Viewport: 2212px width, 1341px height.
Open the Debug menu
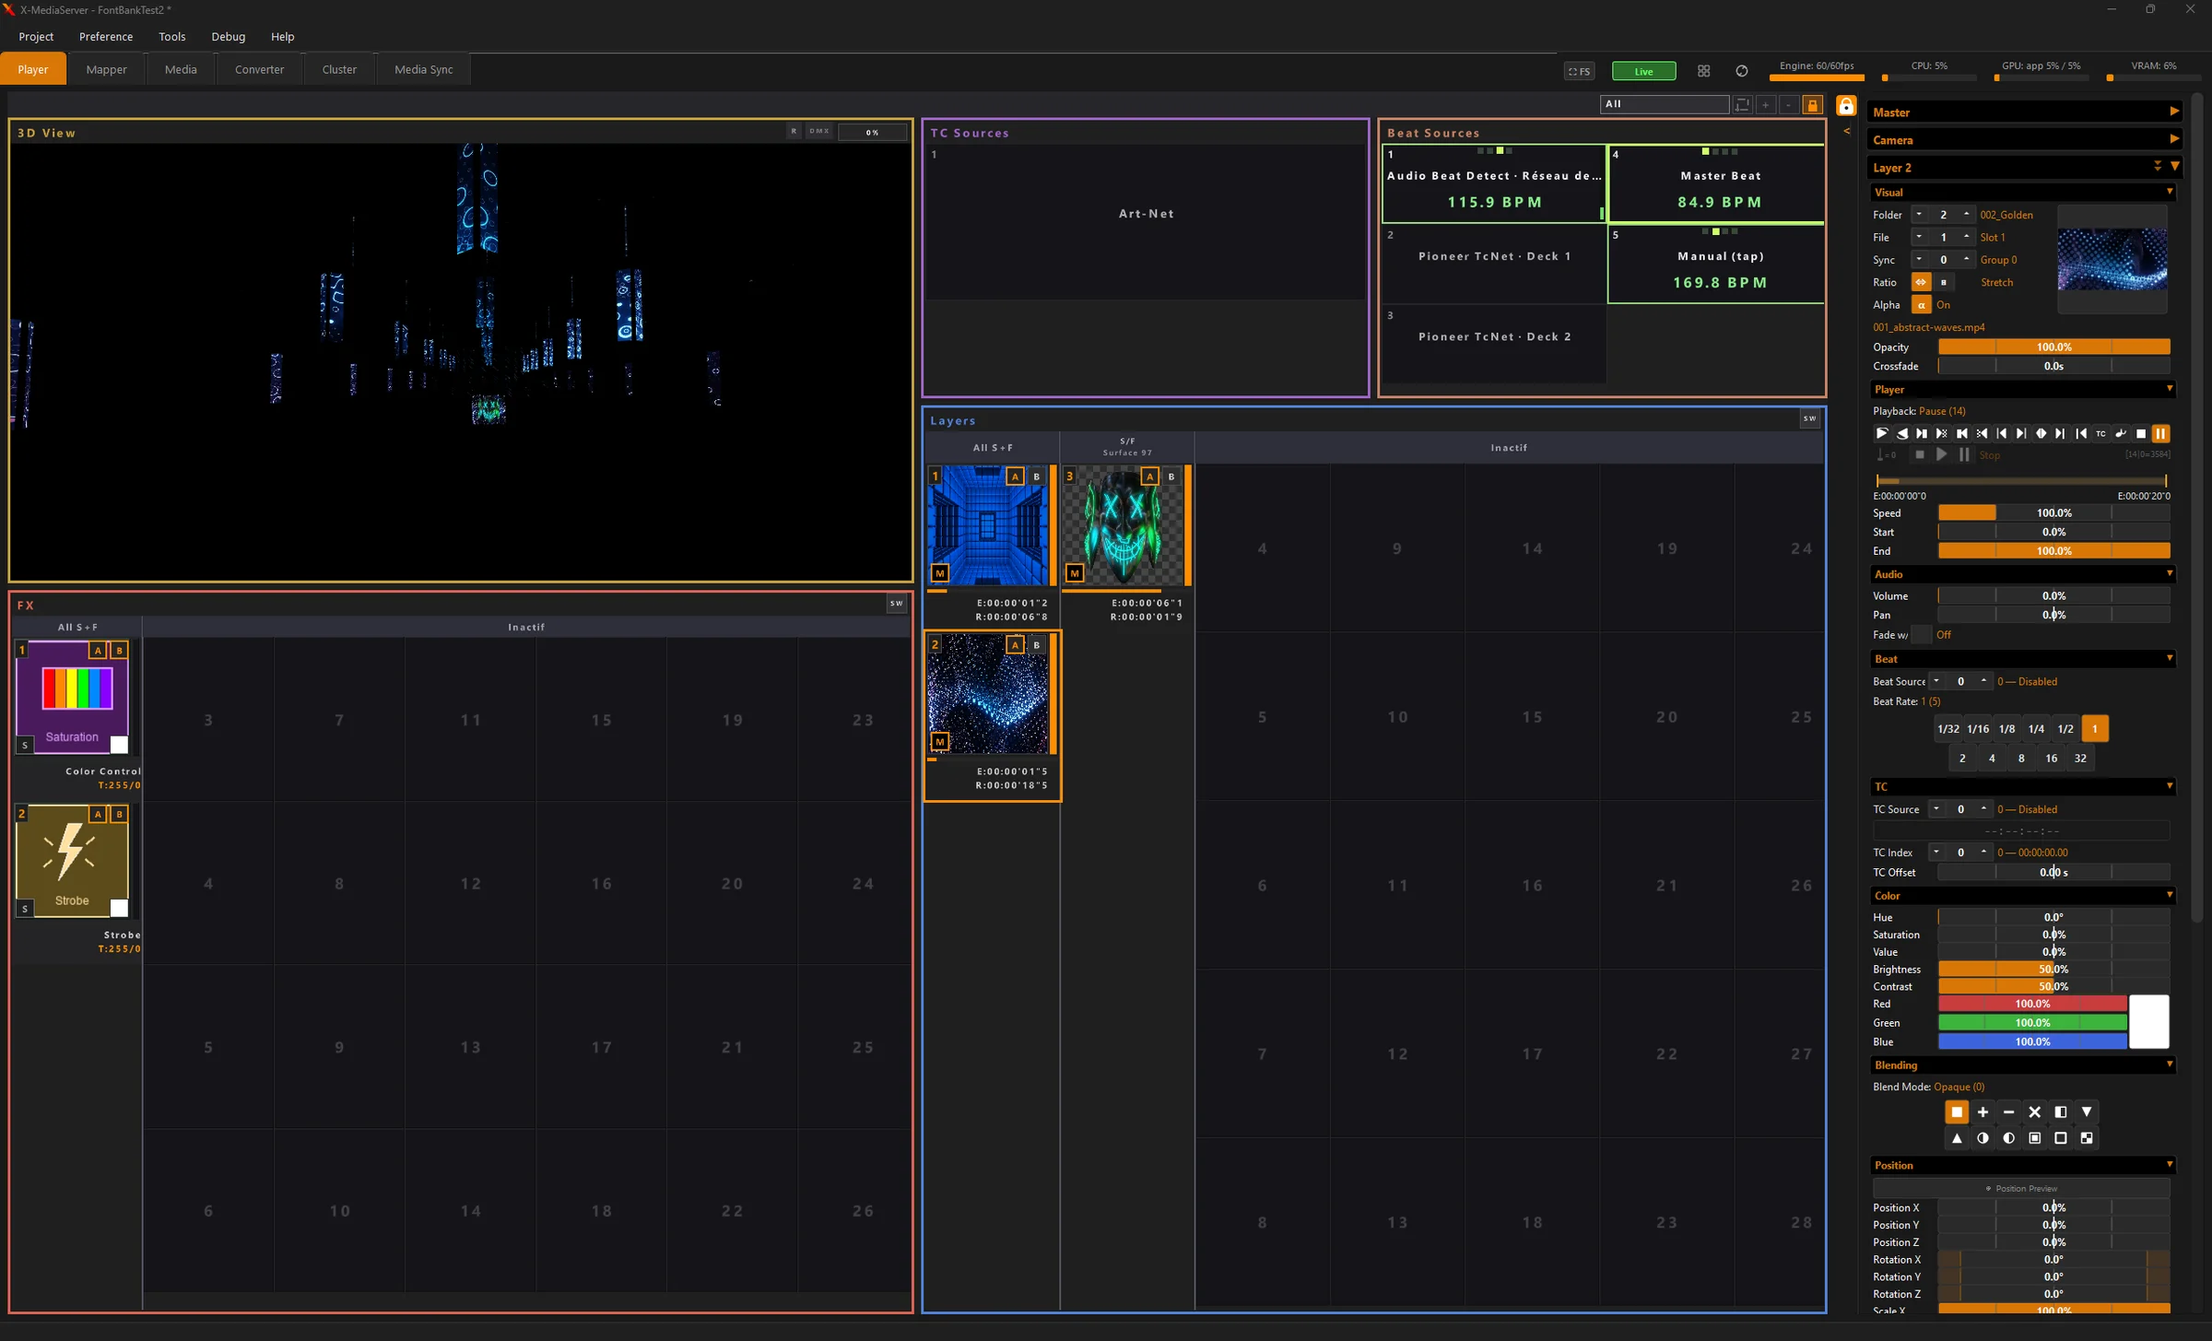pyautogui.click(x=228, y=37)
